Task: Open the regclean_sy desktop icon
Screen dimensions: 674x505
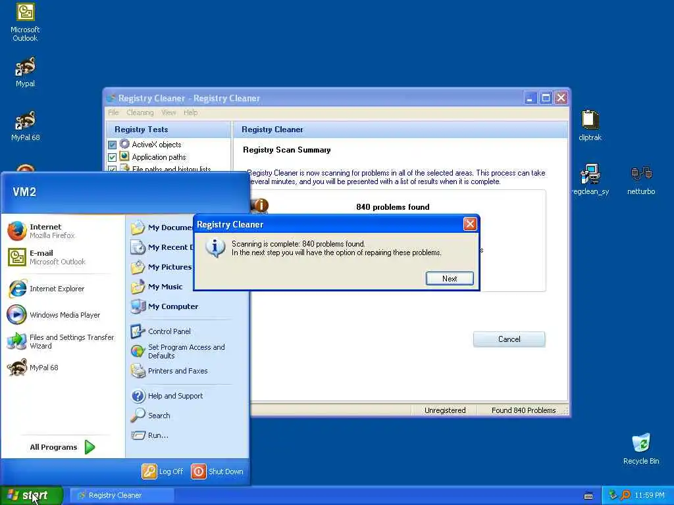Action: point(590,180)
